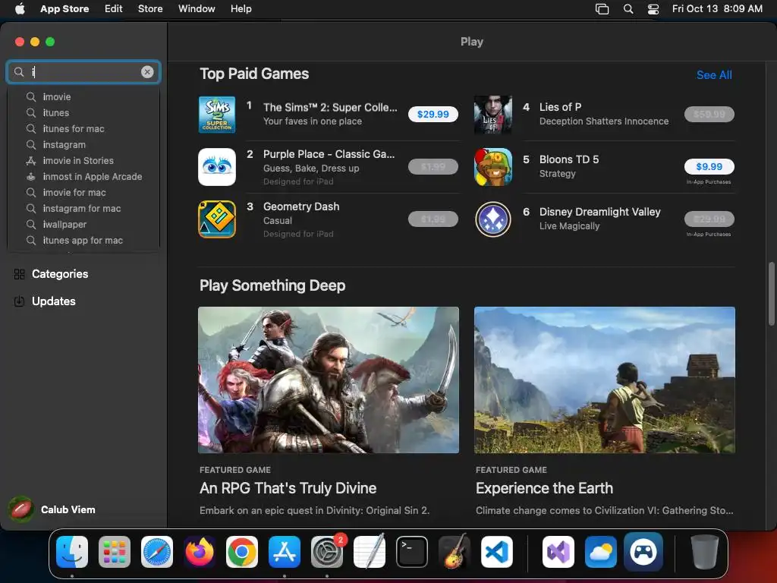Open the Geometry Dash game icon
This screenshot has height=583, width=777.
pos(216,219)
